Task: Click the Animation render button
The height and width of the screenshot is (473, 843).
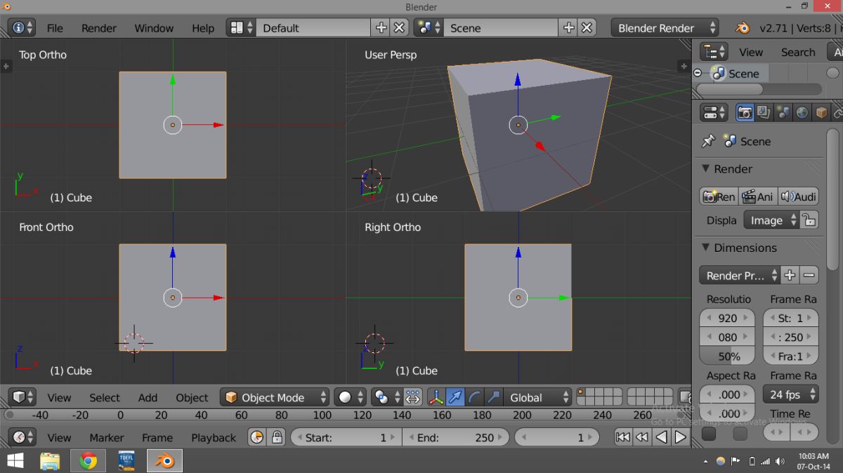Action: pos(757,197)
